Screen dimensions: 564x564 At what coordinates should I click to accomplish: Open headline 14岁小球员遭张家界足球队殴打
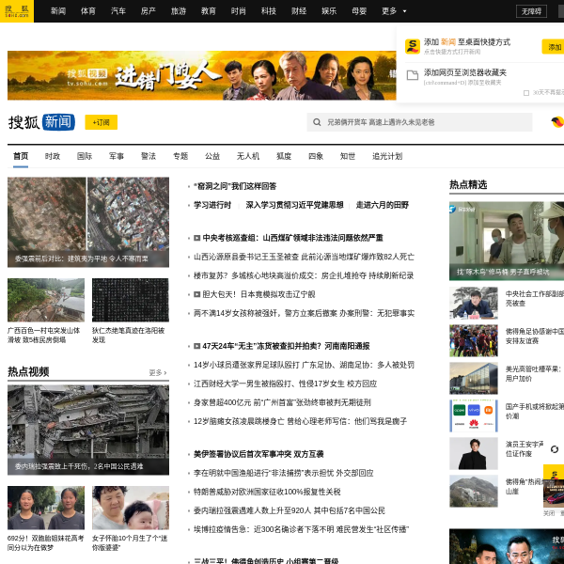click(304, 365)
